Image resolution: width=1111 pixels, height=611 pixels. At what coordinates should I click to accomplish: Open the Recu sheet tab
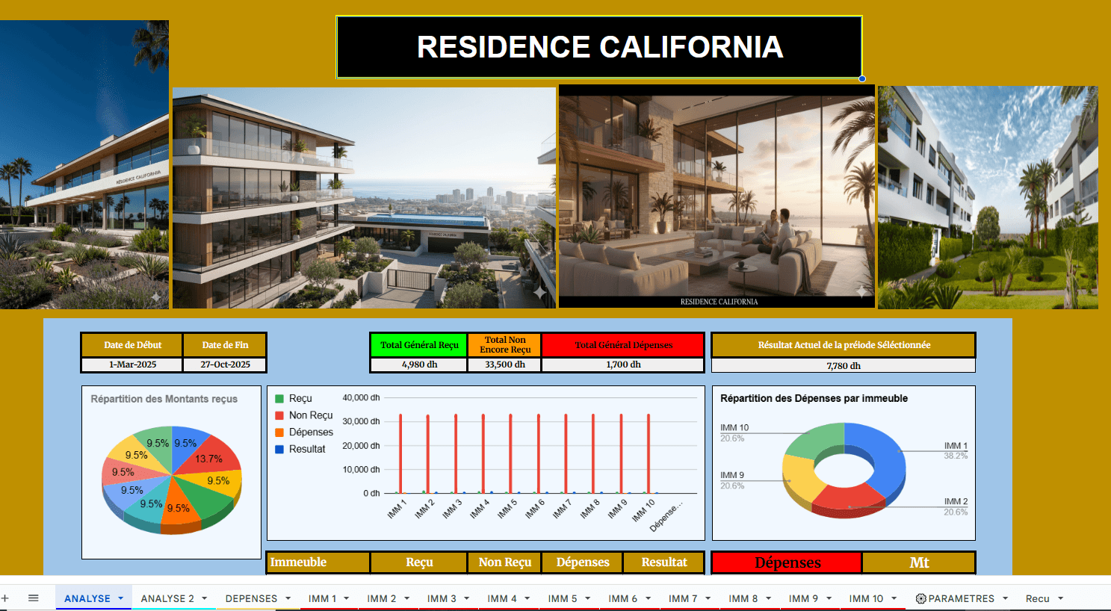point(1037,598)
